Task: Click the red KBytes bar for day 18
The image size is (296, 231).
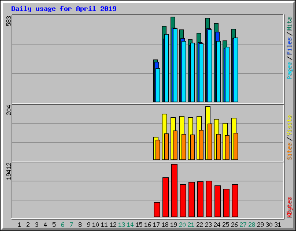Action: [x=165, y=198]
